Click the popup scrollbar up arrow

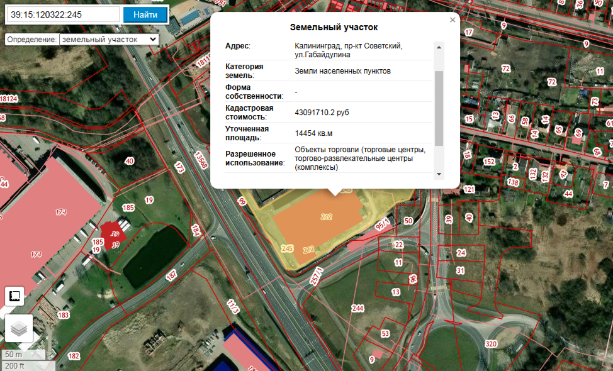[439, 47]
